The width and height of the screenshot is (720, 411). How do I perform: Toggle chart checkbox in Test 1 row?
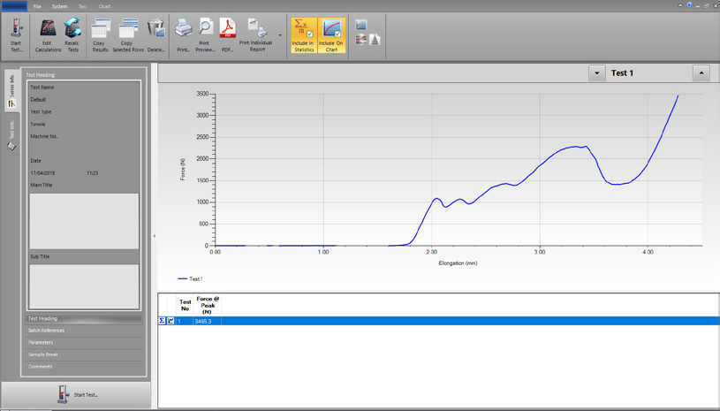(171, 321)
